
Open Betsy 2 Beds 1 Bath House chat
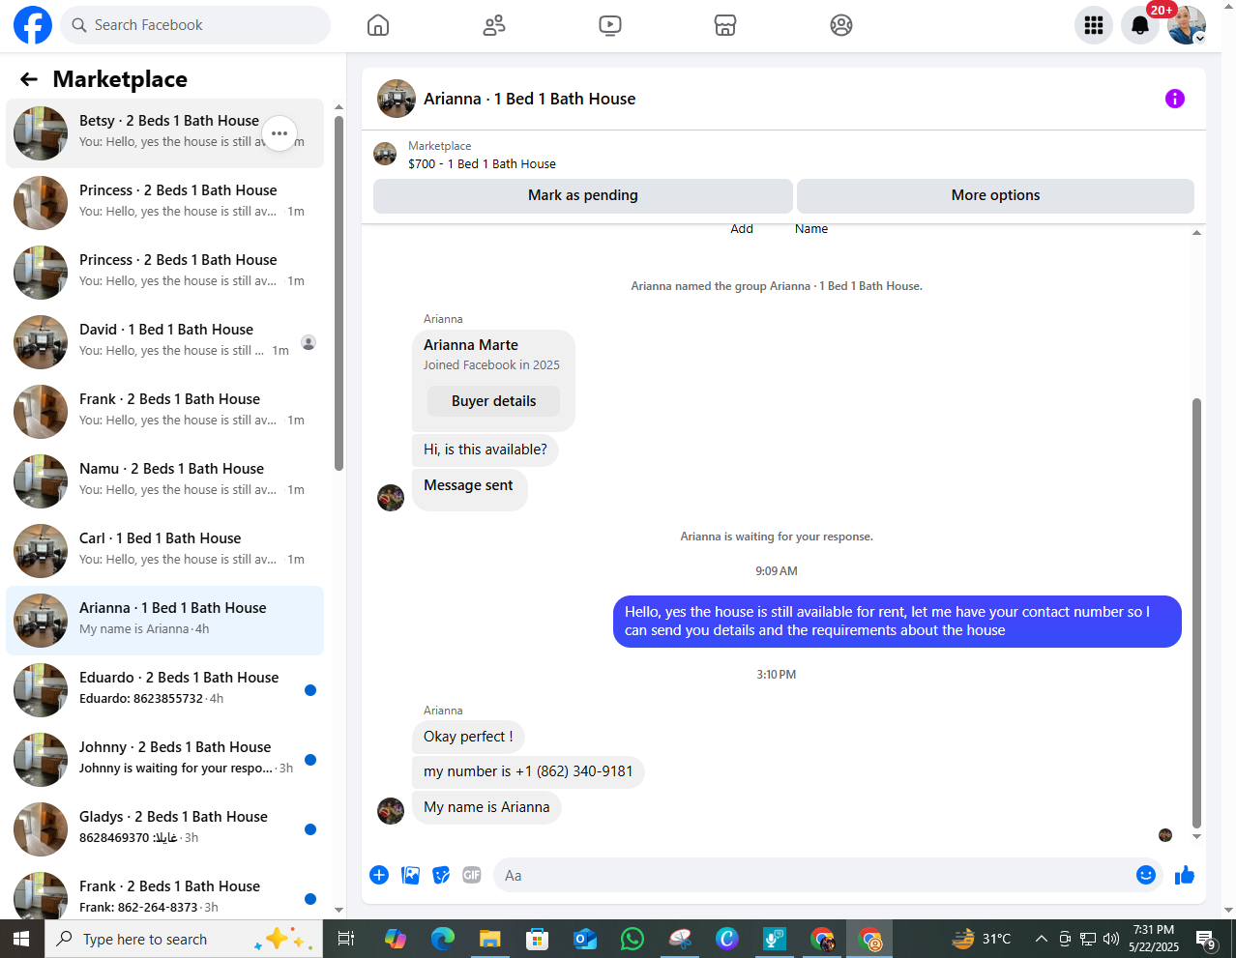pos(164,133)
